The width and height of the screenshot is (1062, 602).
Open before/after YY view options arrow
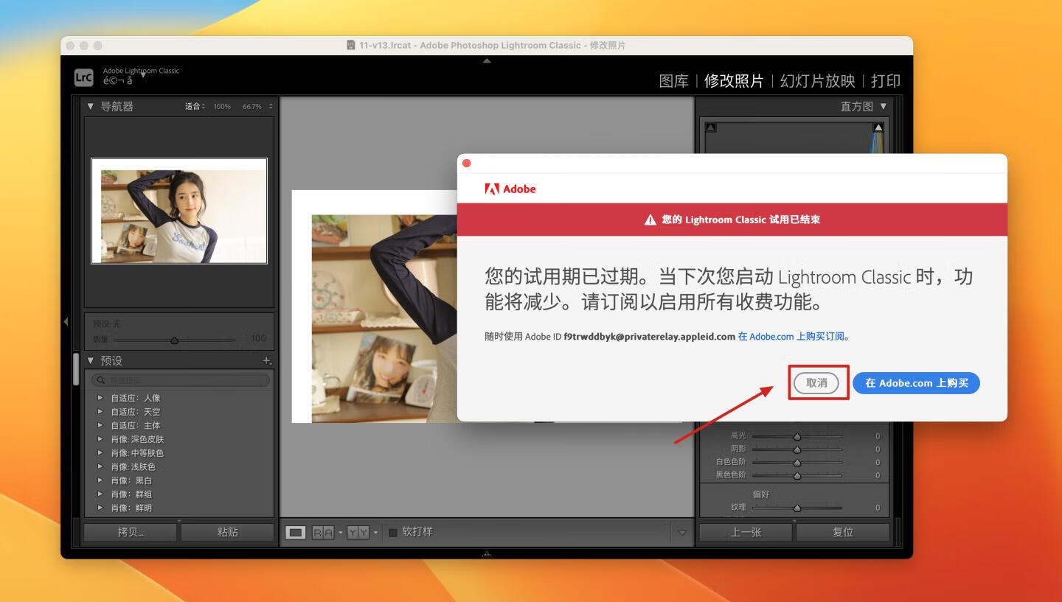tap(375, 532)
